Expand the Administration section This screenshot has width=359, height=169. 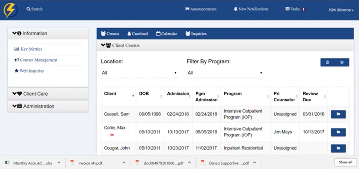coord(33,106)
